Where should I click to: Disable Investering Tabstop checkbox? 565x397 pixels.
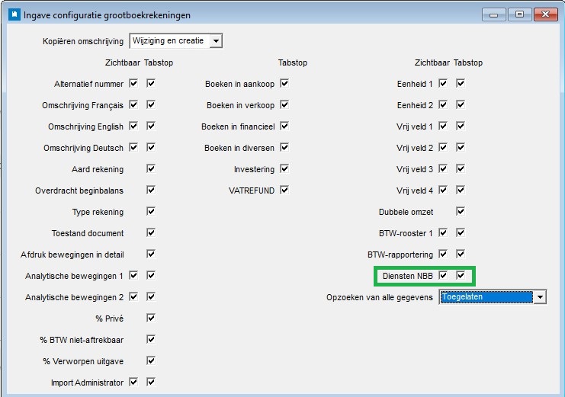[284, 168]
